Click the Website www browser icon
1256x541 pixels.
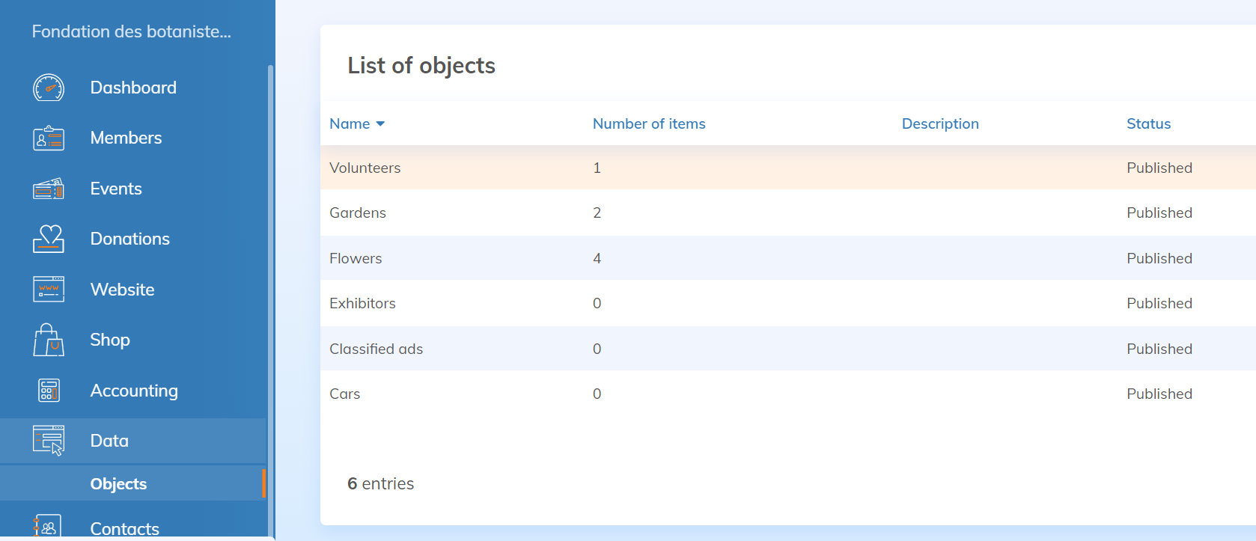[49, 290]
